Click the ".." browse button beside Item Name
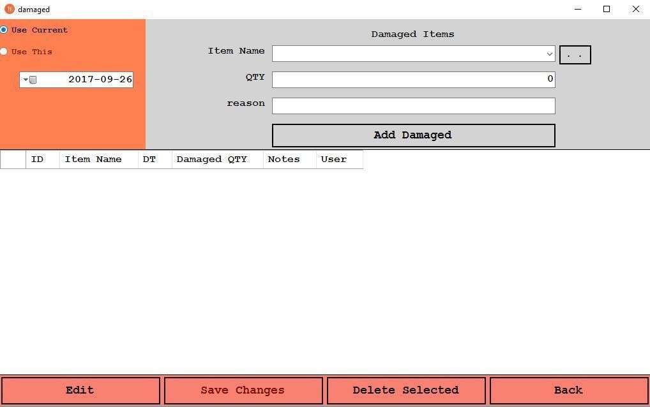650x407 pixels. tap(575, 55)
